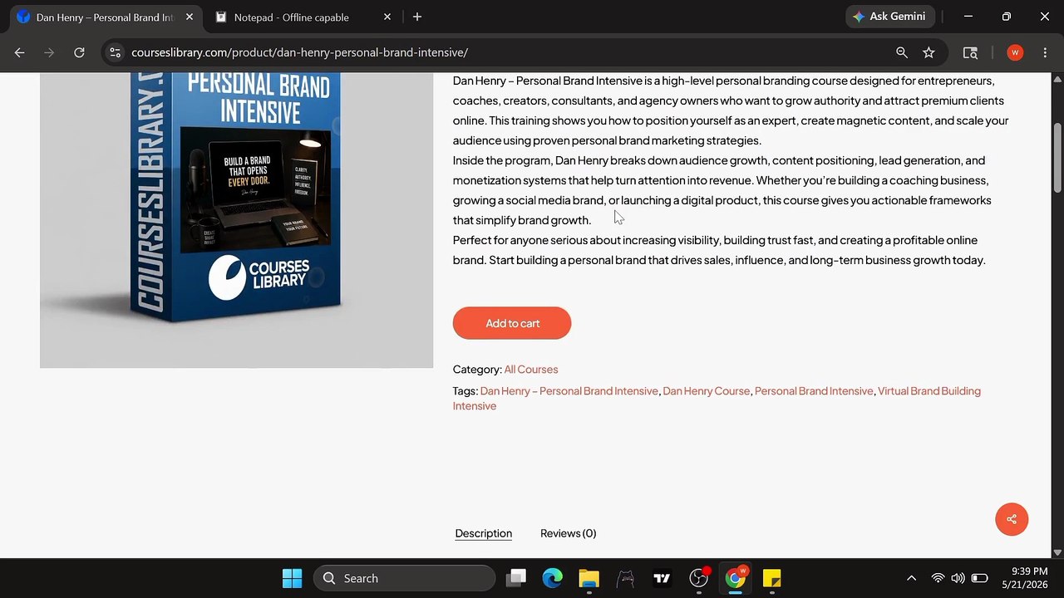Open the Dan Henry – Personal Brand Intensive tag
This screenshot has height=598, width=1064.
(569, 391)
